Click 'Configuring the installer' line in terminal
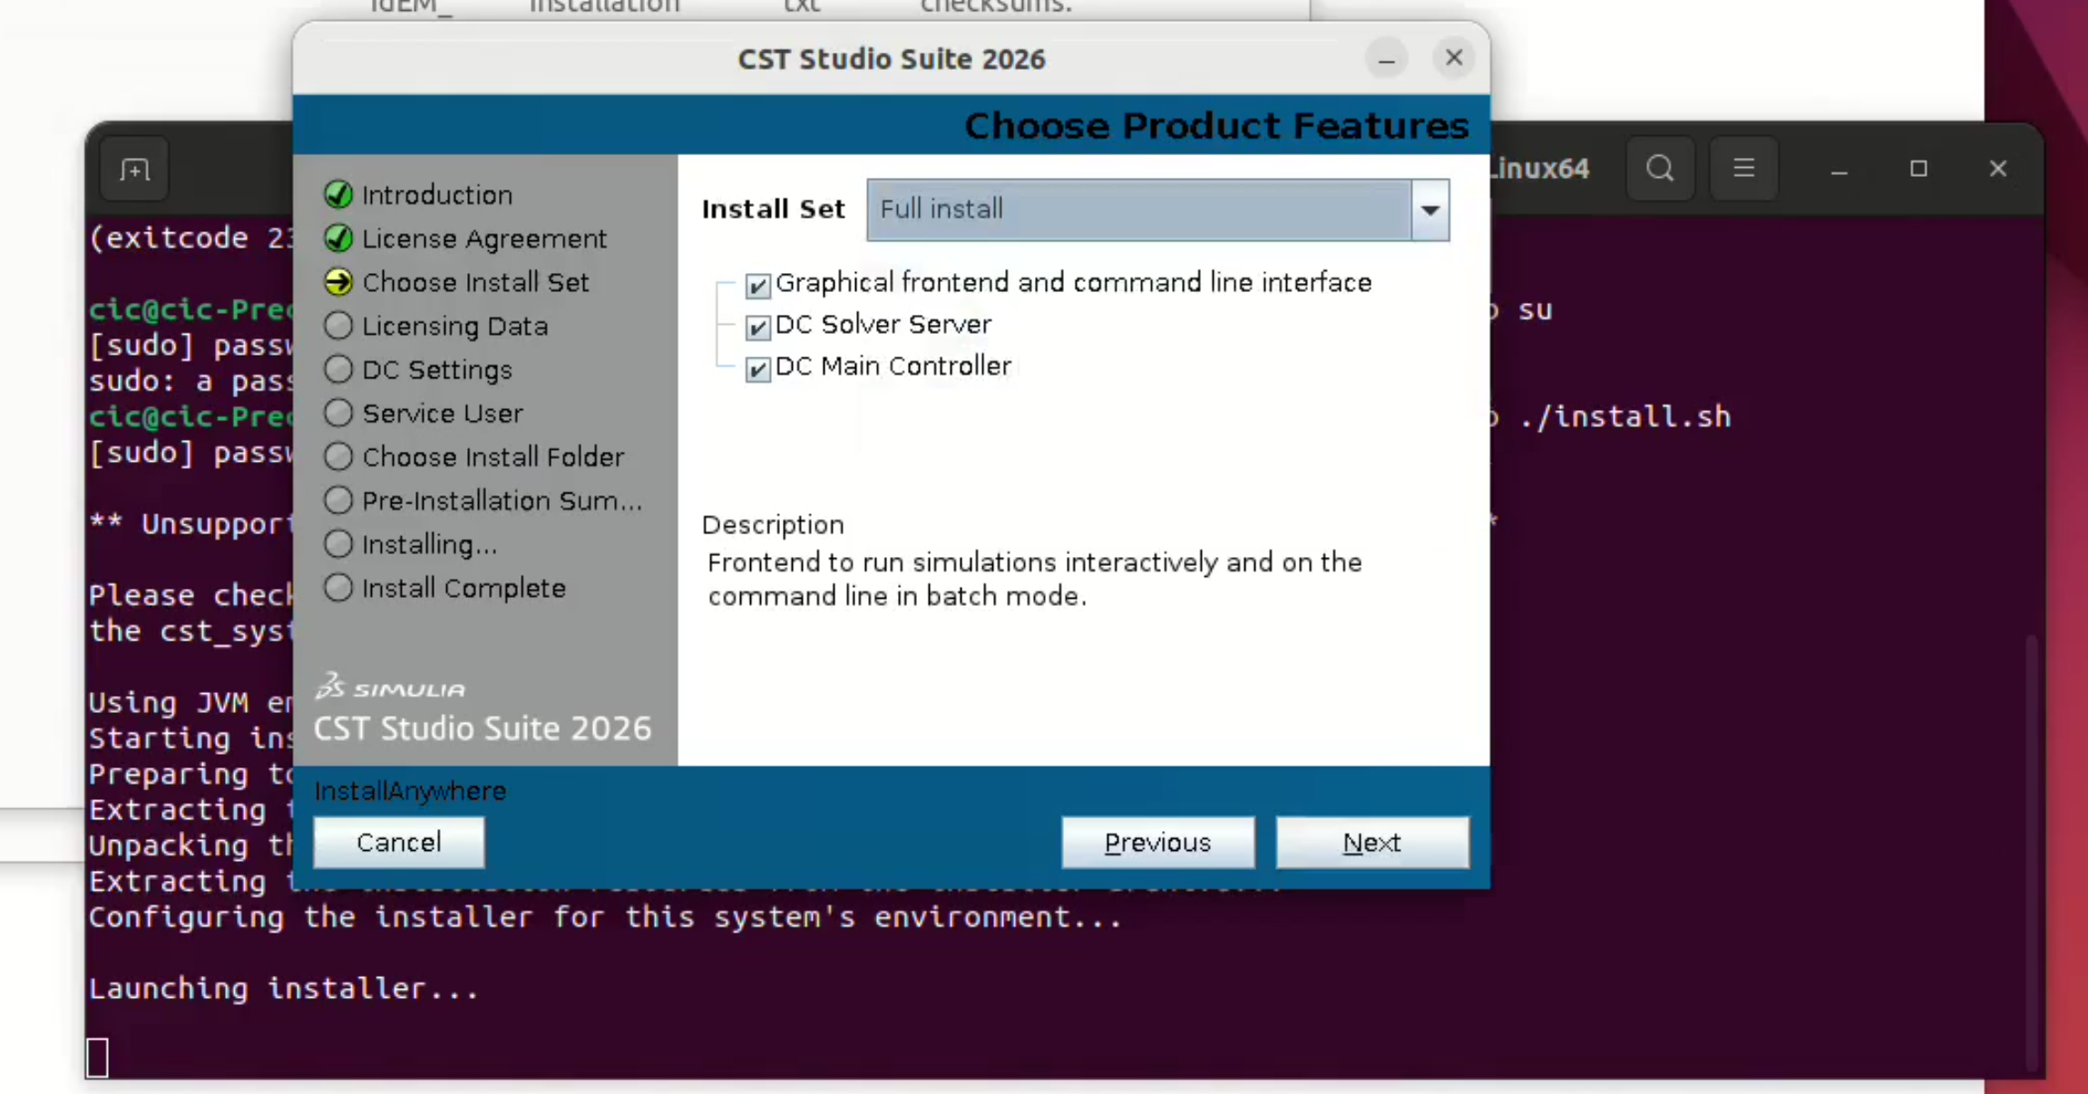2088x1094 pixels. click(x=605, y=917)
